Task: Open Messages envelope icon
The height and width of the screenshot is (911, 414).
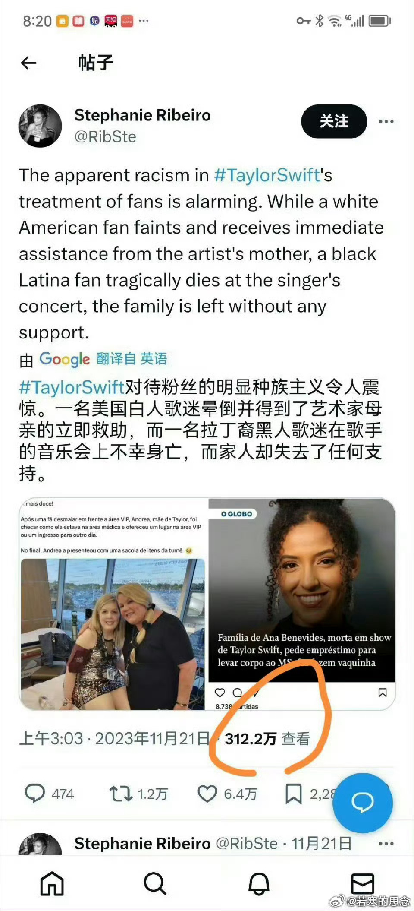Action: pos(362,883)
